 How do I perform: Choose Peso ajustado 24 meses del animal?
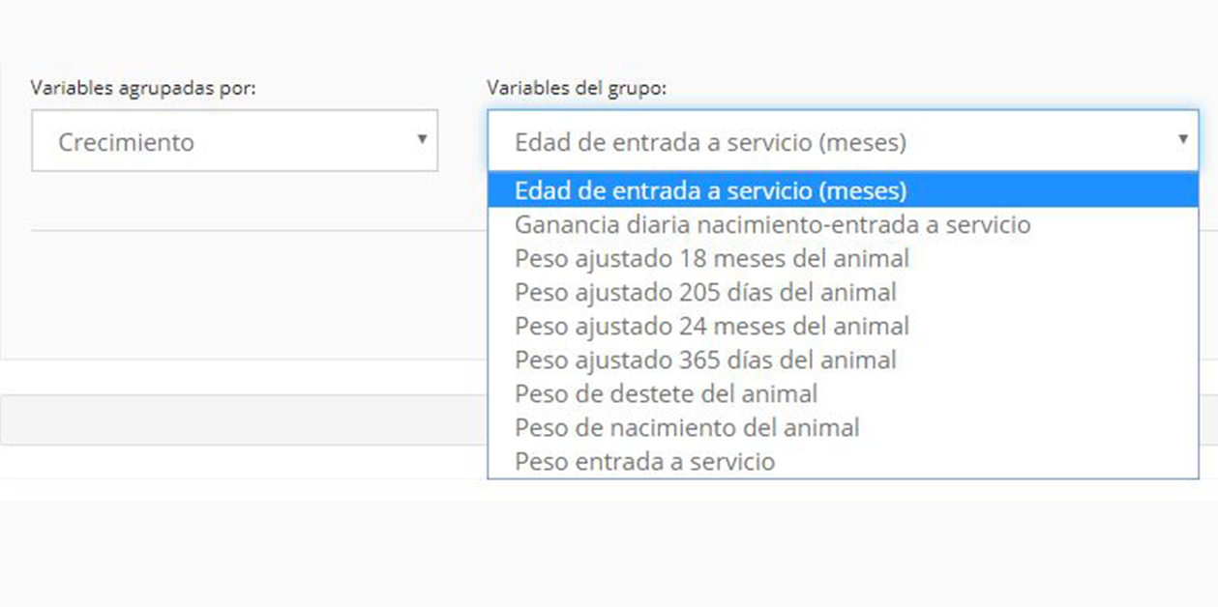coord(843,326)
